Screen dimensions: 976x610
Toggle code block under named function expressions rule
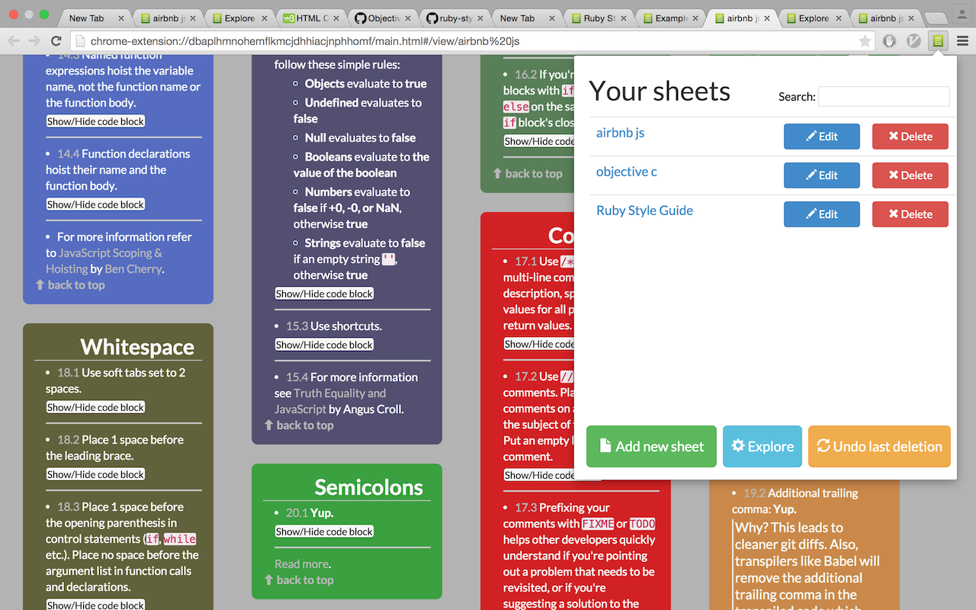(x=95, y=121)
